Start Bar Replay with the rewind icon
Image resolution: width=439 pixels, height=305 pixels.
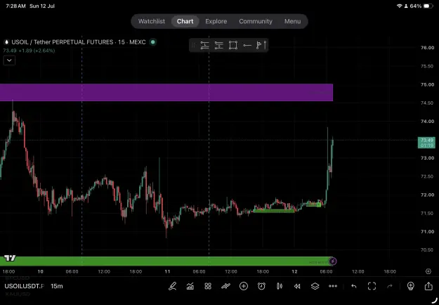pyautogui.click(x=297, y=286)
